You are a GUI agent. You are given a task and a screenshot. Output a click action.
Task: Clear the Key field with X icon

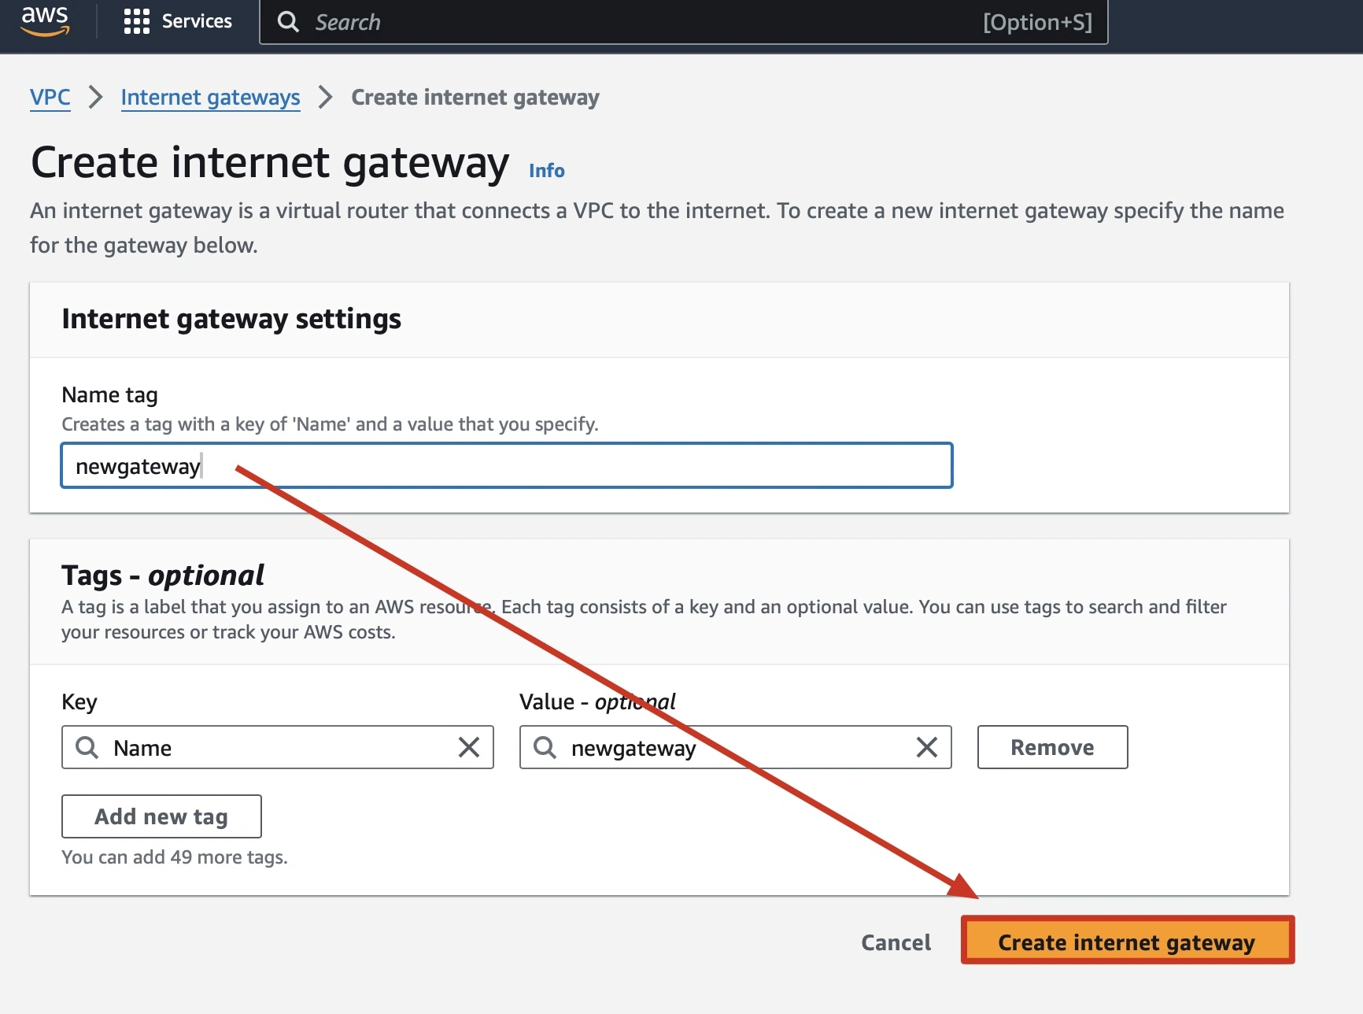pos(469,747)
